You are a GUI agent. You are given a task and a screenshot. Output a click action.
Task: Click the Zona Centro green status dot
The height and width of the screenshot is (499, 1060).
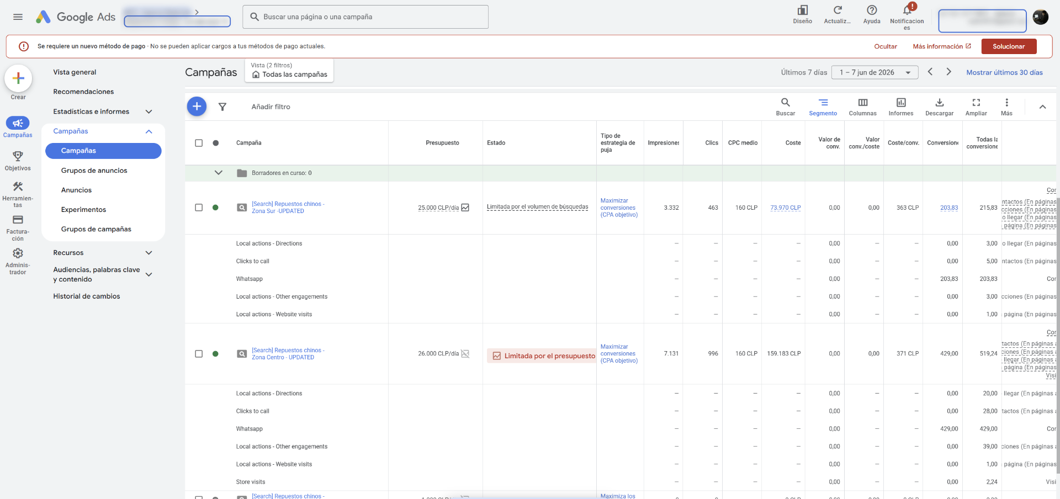pos(215,354)
